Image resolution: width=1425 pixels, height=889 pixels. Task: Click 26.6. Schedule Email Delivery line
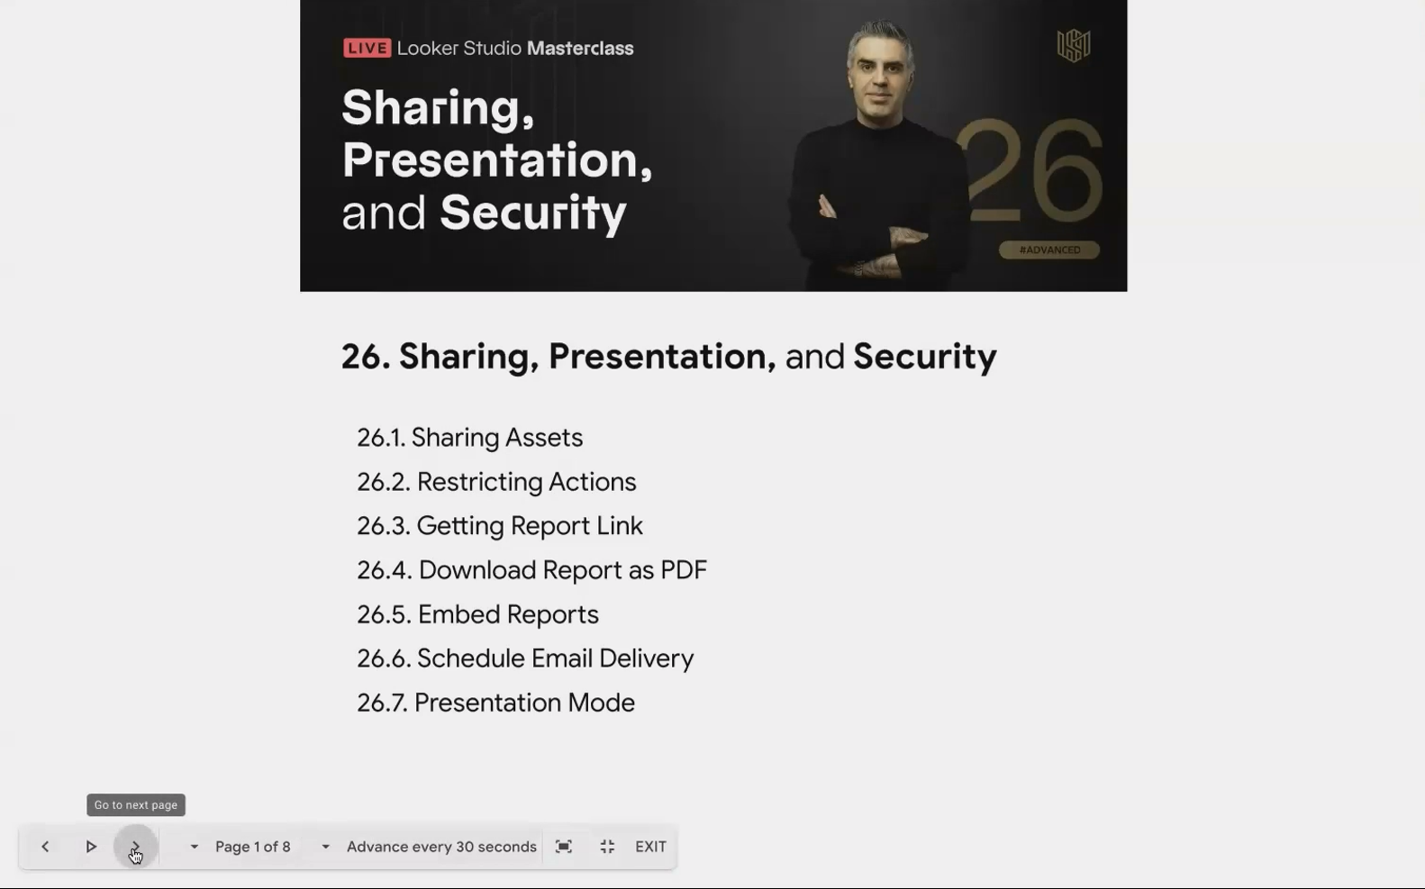525,658
